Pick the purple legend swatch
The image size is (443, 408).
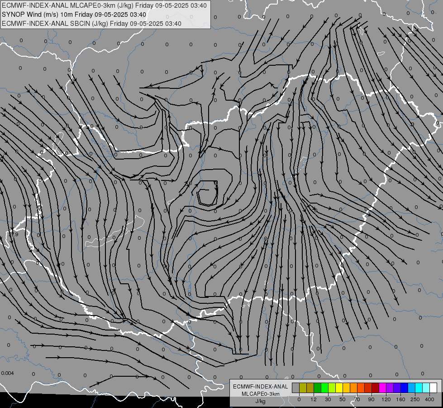[x=390, y=388]
